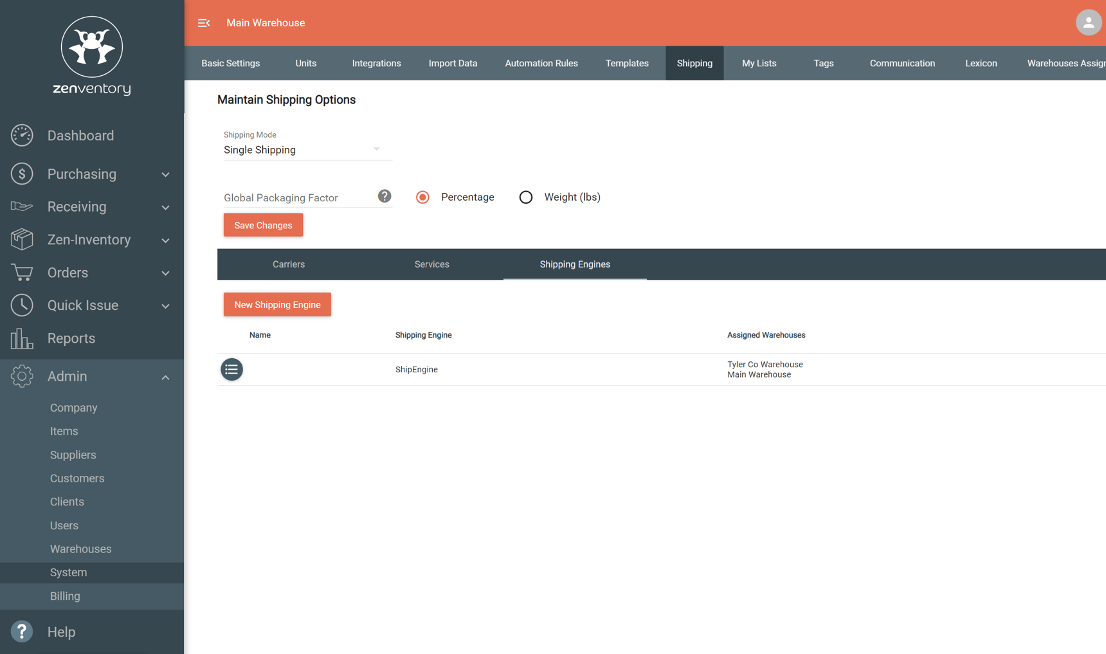Screen dimensions: 1106x654
Task: Switch to the Carriers tab
Action: [289, 264]
